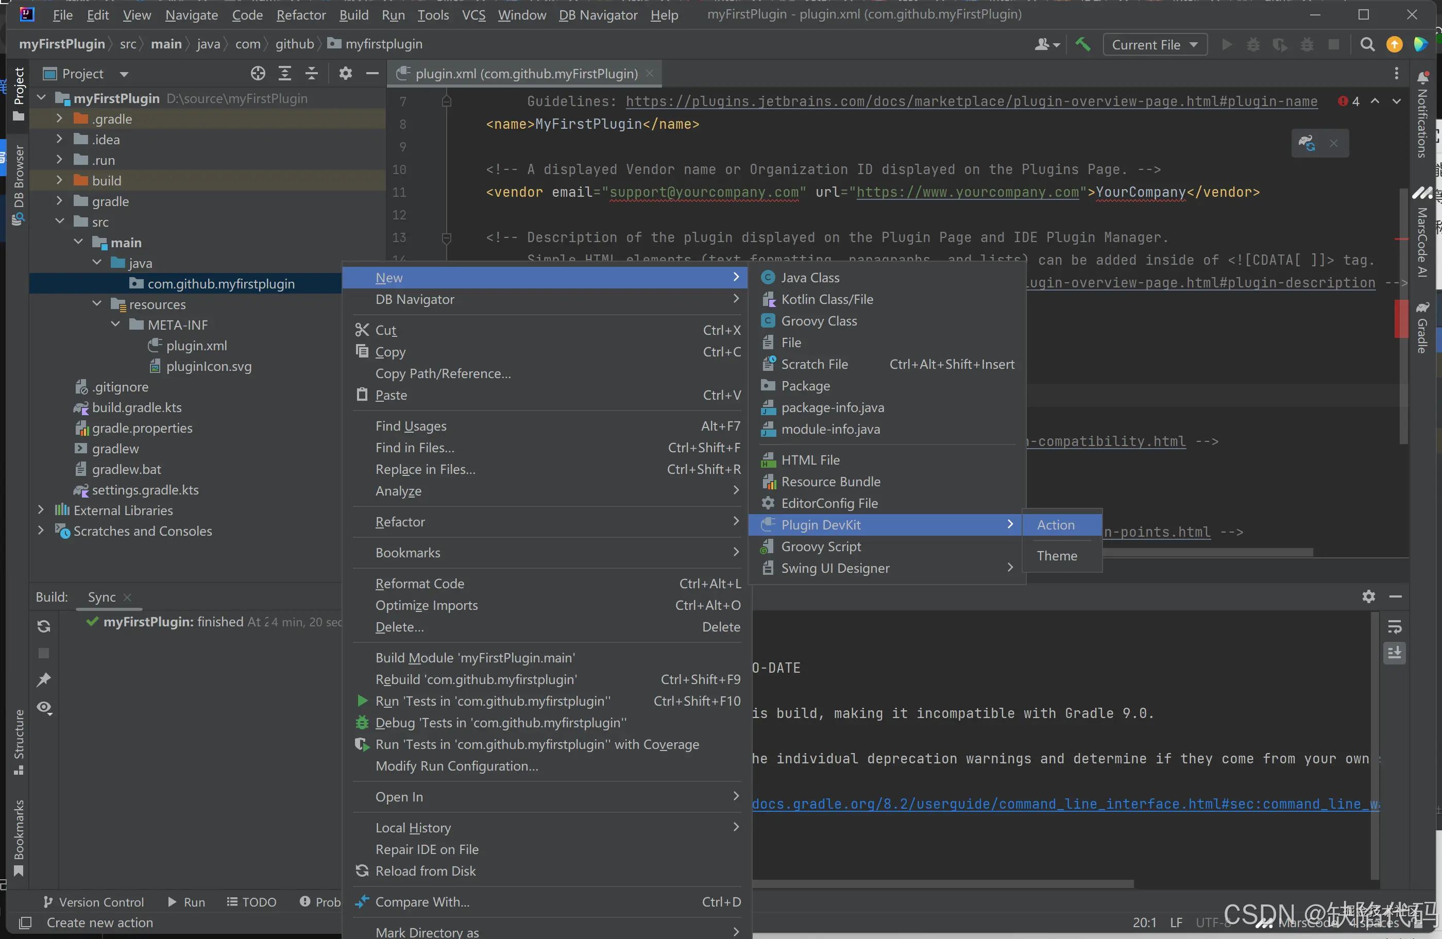Click Expand All in Project panel
1442x939 pixels.
click(285, 73)
